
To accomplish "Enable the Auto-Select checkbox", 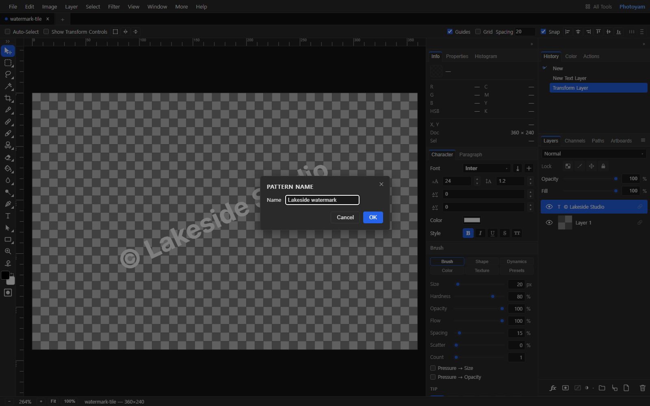I will tap(7, 32).
